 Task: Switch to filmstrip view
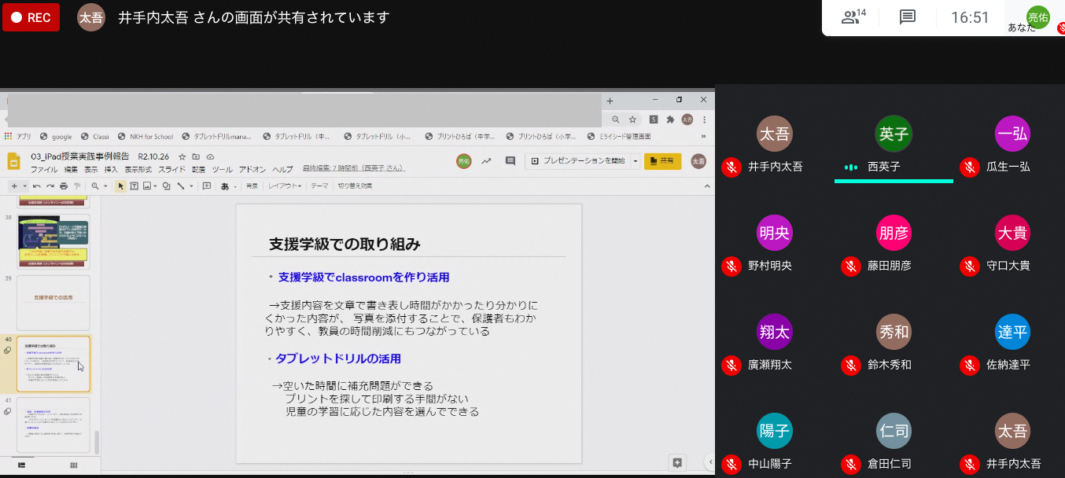(21, 465)
